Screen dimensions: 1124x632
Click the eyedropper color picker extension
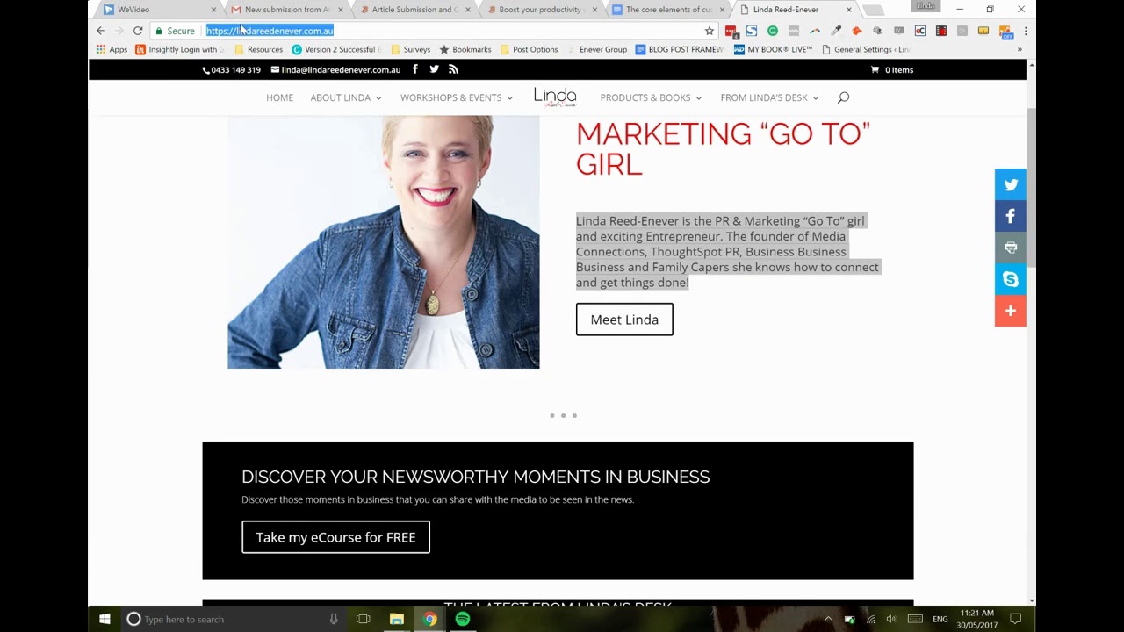[x=836, y=31]
